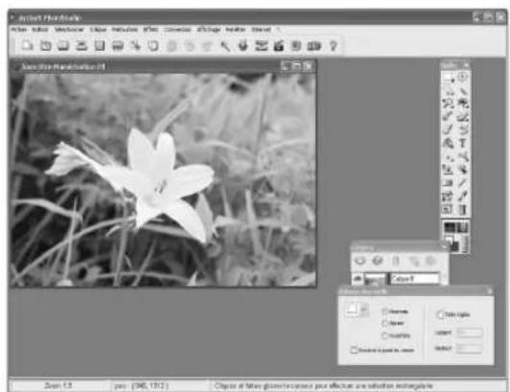
Task: Open the Fichier menu
Action: coord(19,30)
